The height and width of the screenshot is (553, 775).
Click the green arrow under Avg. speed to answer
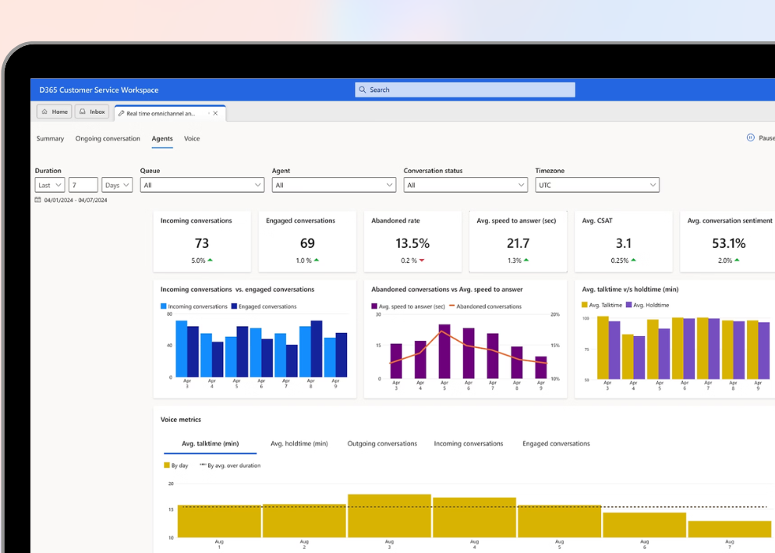click(x=526, y=261)
